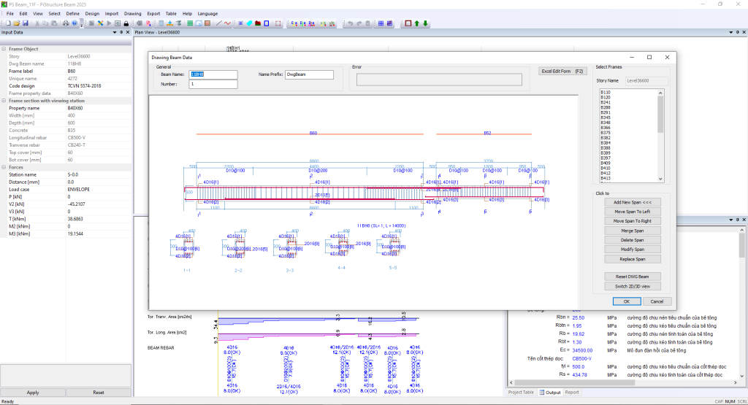Collapse the Frame Object group

coord(4,49)
